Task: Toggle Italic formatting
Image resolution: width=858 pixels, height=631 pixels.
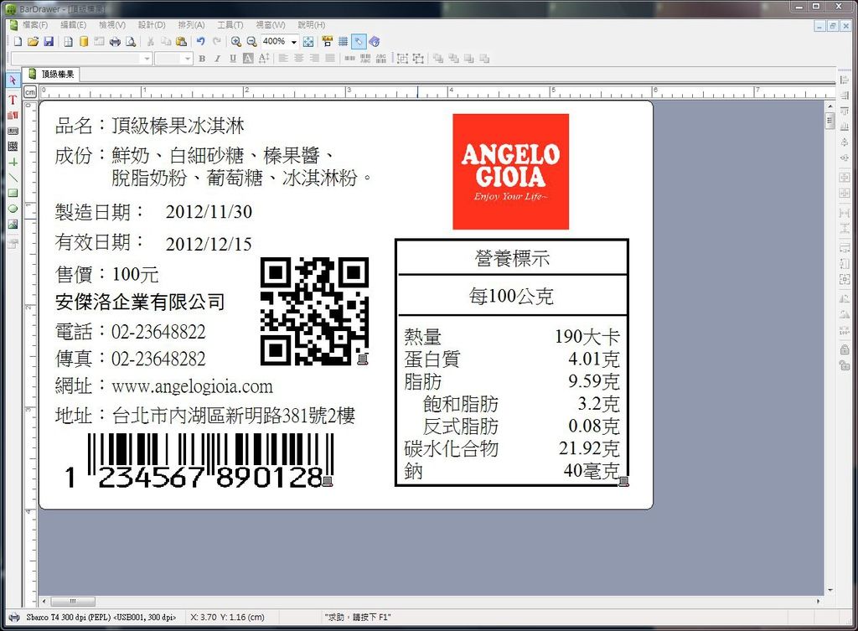Action: [x=217, y=59]
